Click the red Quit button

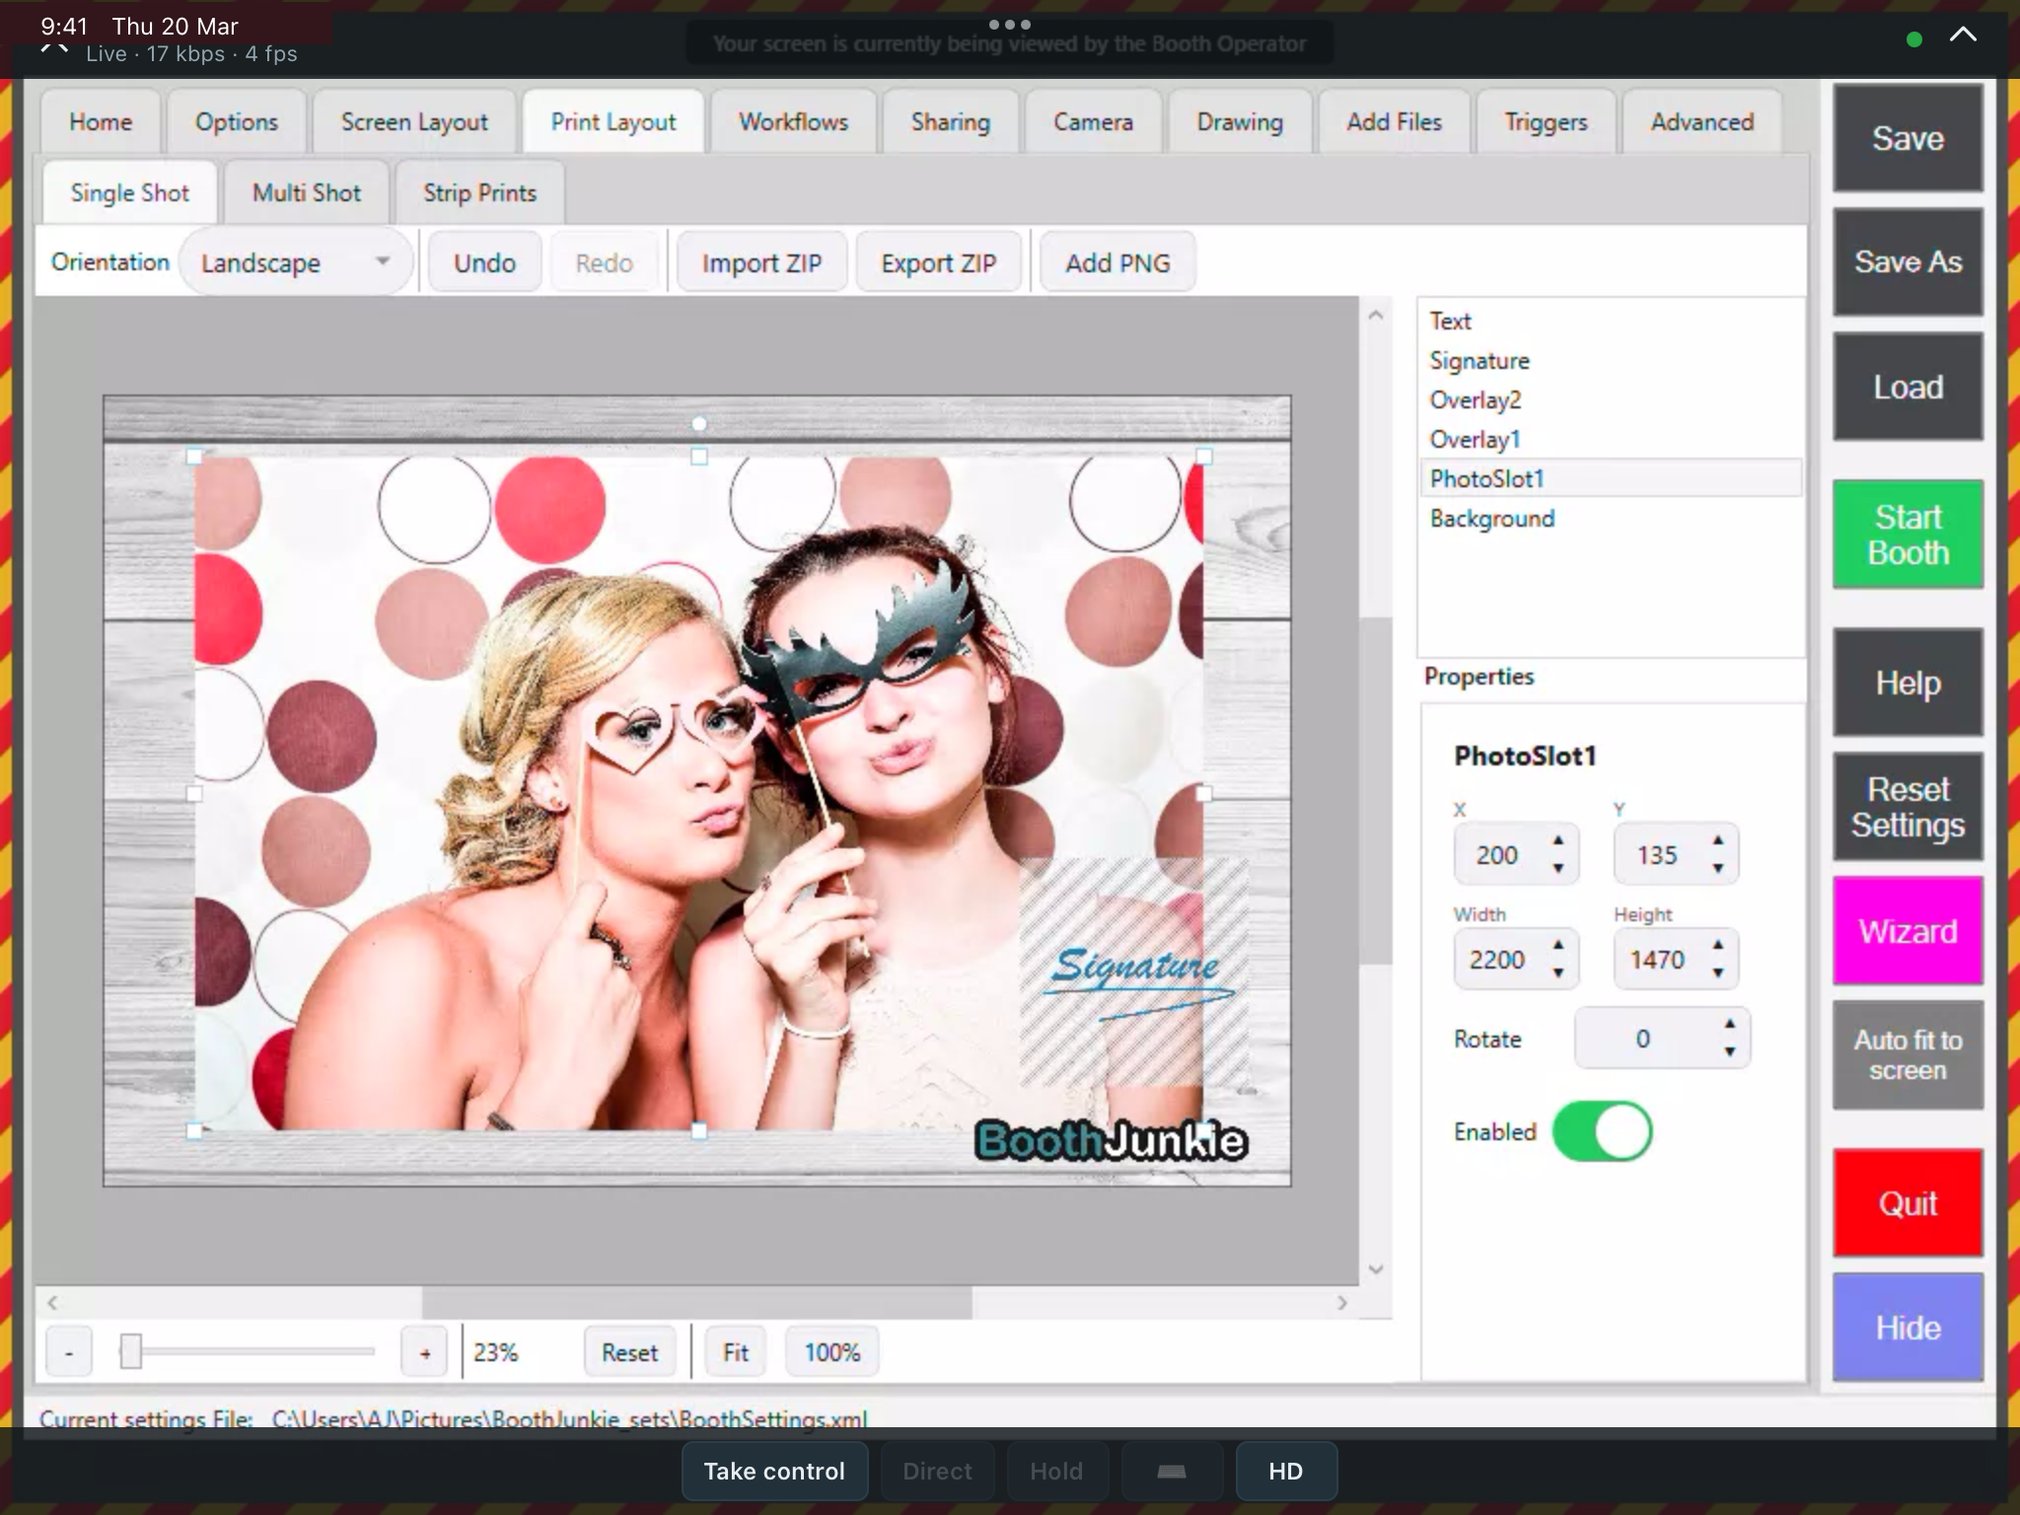coord(1908,1203)
